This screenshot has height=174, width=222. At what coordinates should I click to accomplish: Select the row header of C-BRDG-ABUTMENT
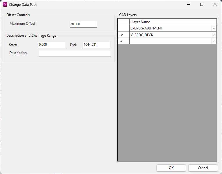123,28
